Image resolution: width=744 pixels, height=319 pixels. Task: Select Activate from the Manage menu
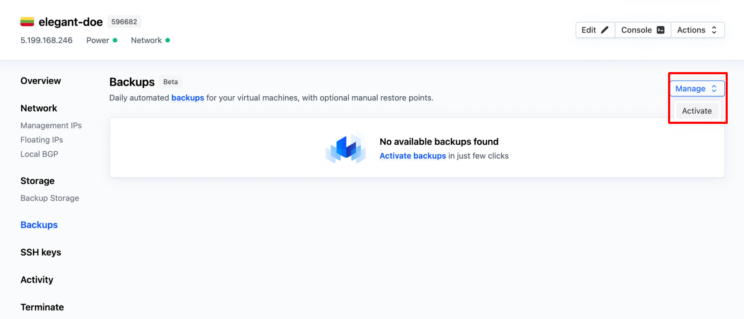pyautogui.click(x=696, y=111)
